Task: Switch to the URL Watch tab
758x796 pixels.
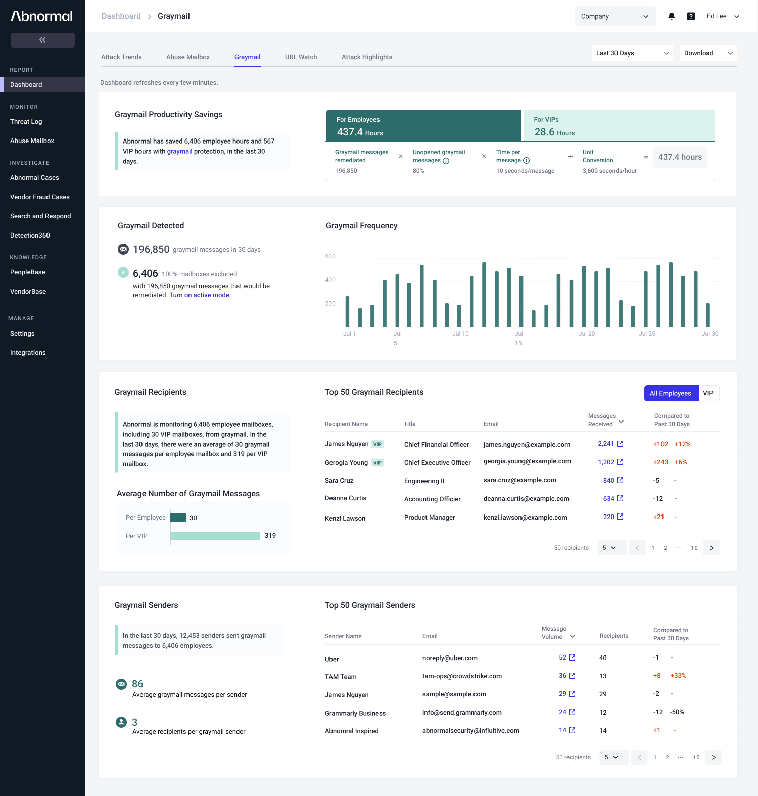Action: [x=301, y=57]
